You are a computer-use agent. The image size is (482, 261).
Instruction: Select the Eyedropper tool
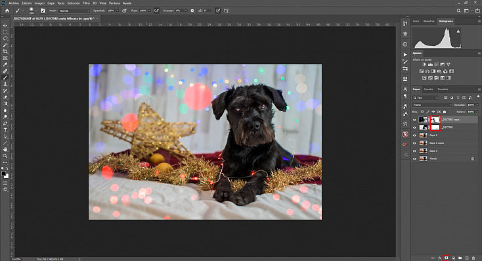click(x=5, y=64)
